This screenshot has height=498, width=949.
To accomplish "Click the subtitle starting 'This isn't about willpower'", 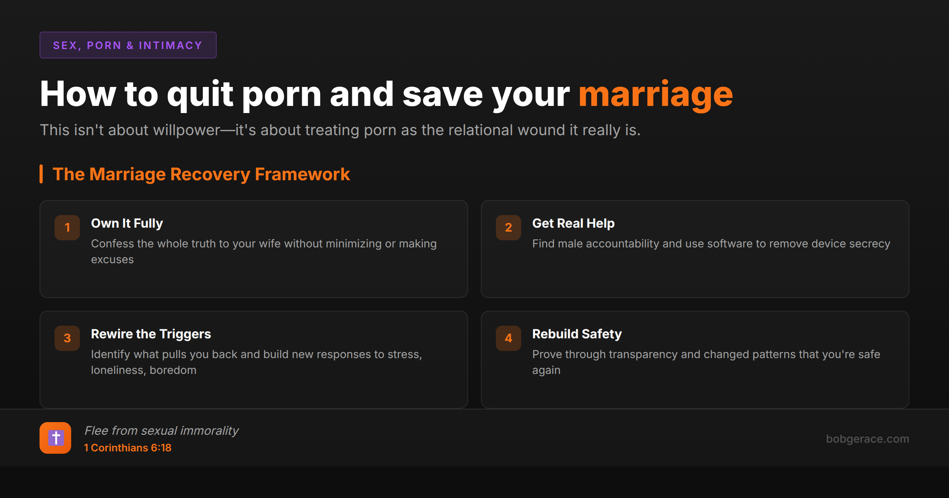I will click(x=340, y=130).
